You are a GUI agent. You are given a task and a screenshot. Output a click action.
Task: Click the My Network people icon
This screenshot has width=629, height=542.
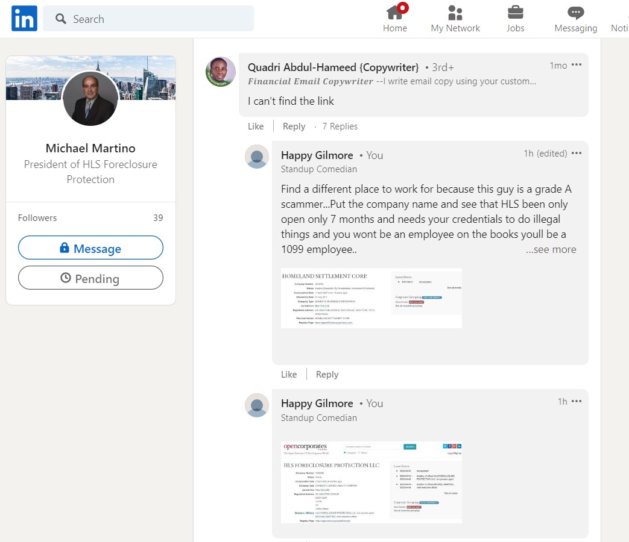(x=455, y=13)
